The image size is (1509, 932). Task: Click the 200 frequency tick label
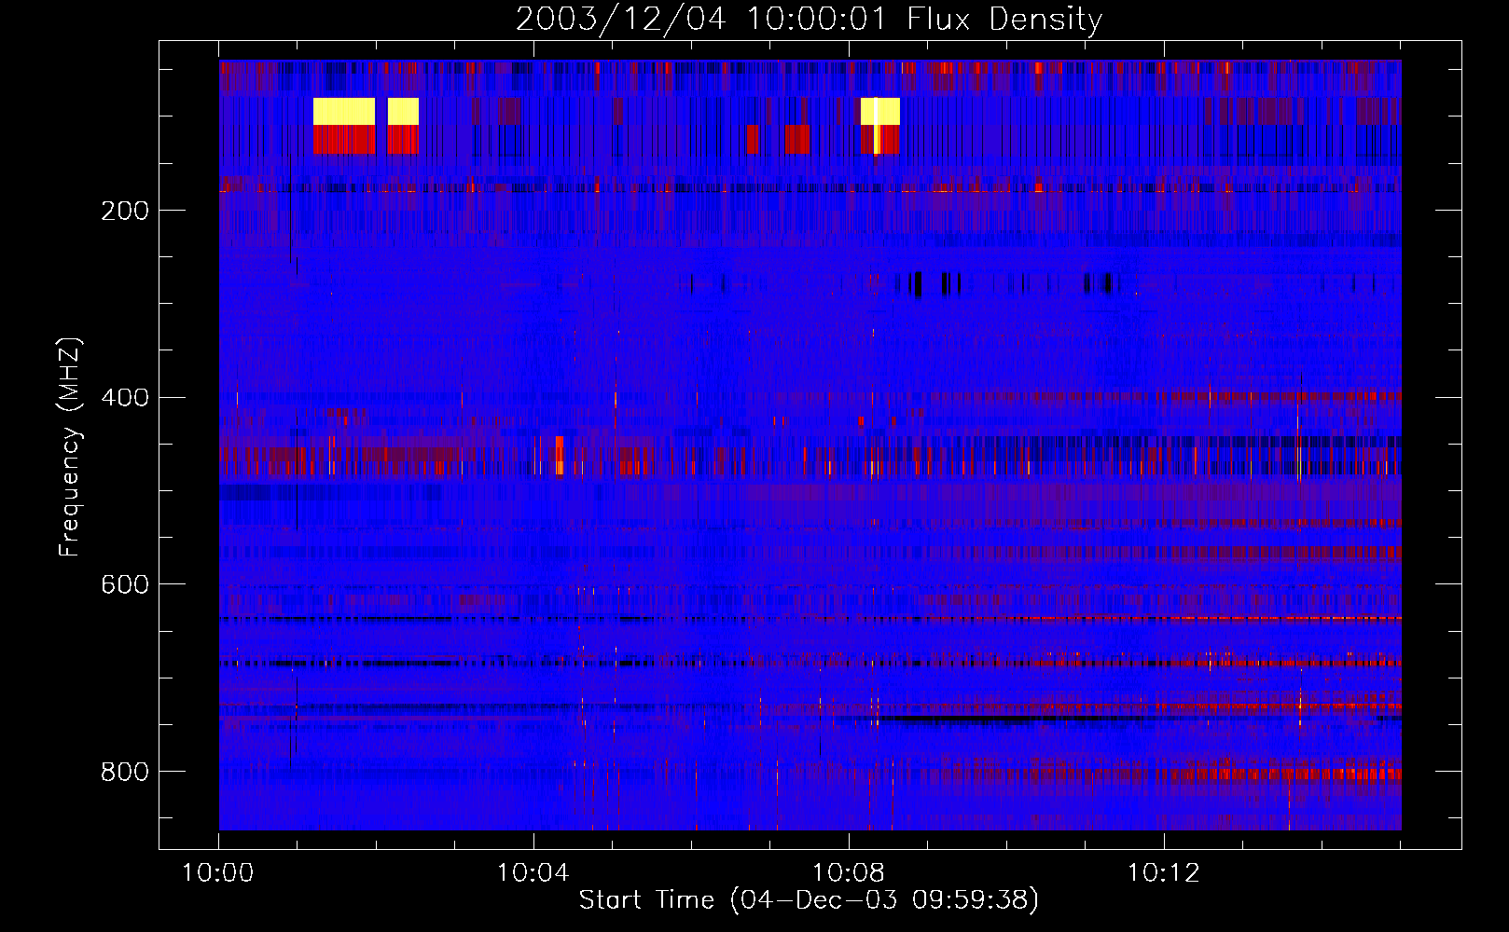click(x=125, y=211)
